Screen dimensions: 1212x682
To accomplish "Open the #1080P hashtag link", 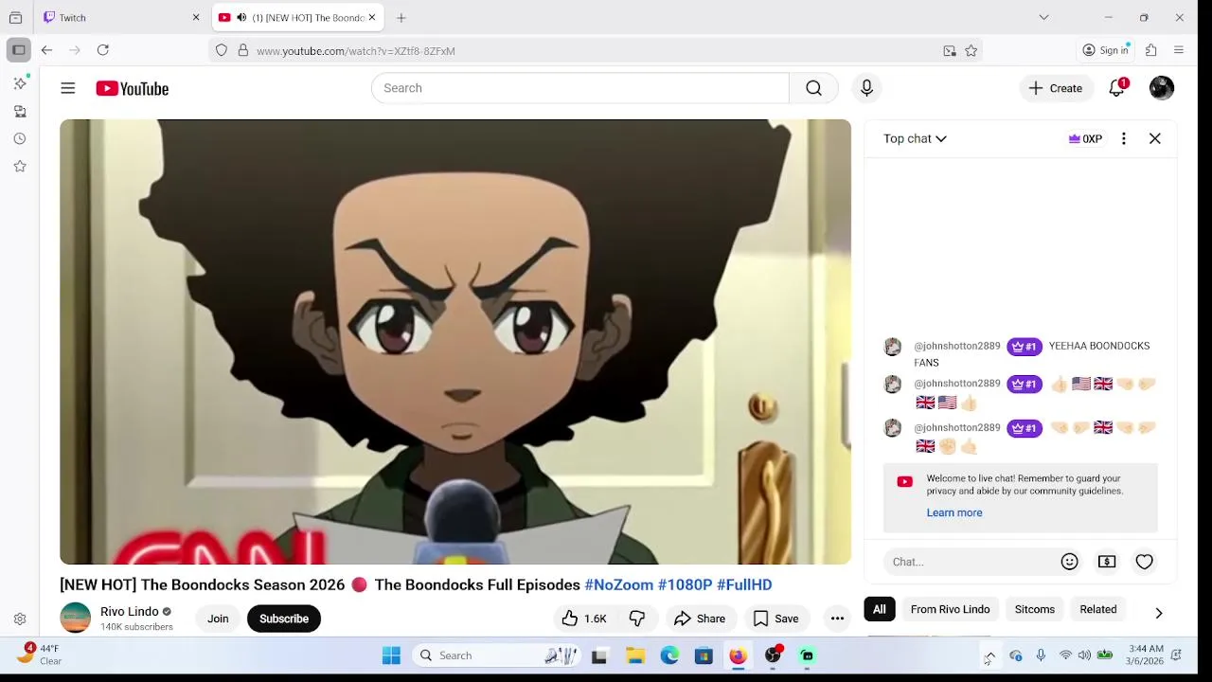I will 685,584.
